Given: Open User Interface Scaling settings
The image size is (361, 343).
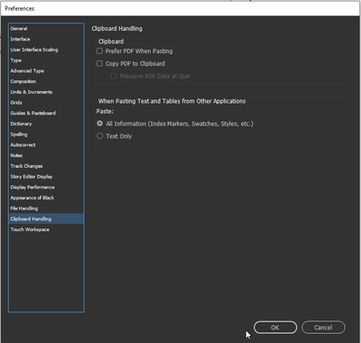Looking at the screenshot, I should [x=46, y=50].
